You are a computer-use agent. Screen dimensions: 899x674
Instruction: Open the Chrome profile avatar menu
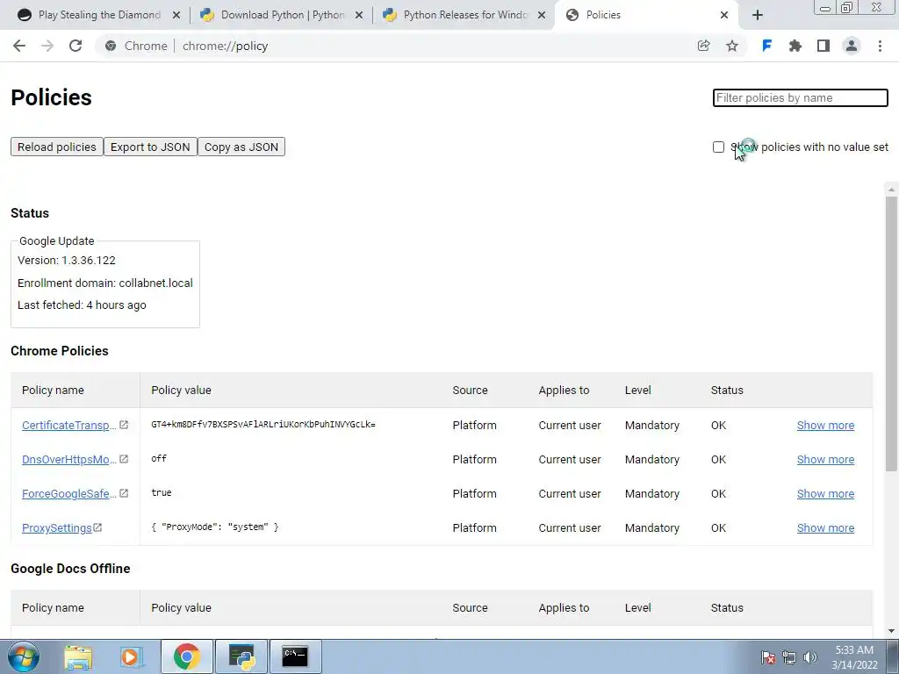point(852,46)
